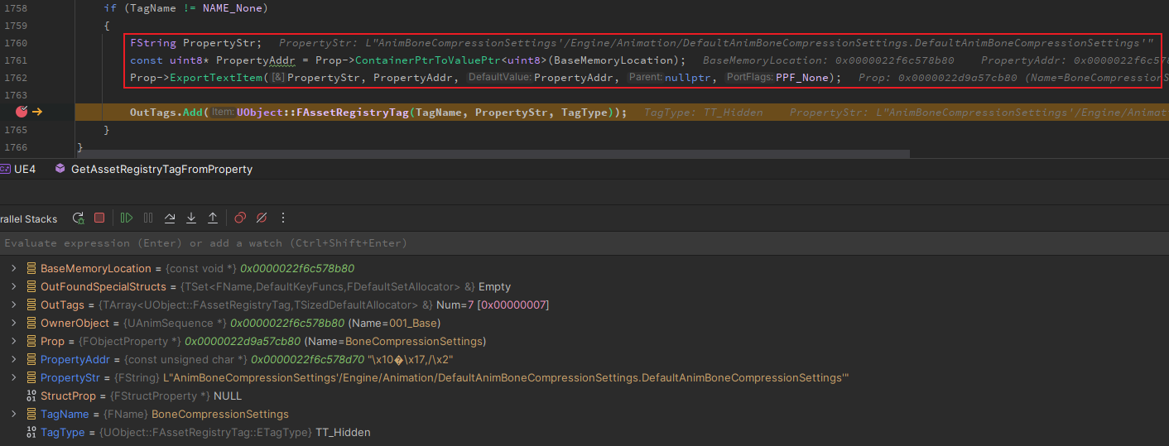Step over the current line
Viewport: 1169px width, 446px height.
(170, 218)
